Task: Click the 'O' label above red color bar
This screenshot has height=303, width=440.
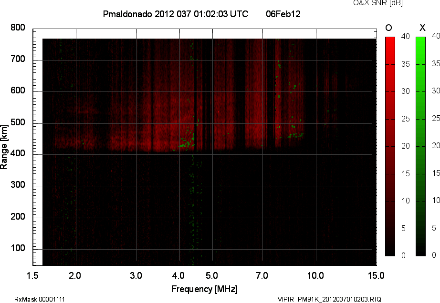Action: pos(389,28)
